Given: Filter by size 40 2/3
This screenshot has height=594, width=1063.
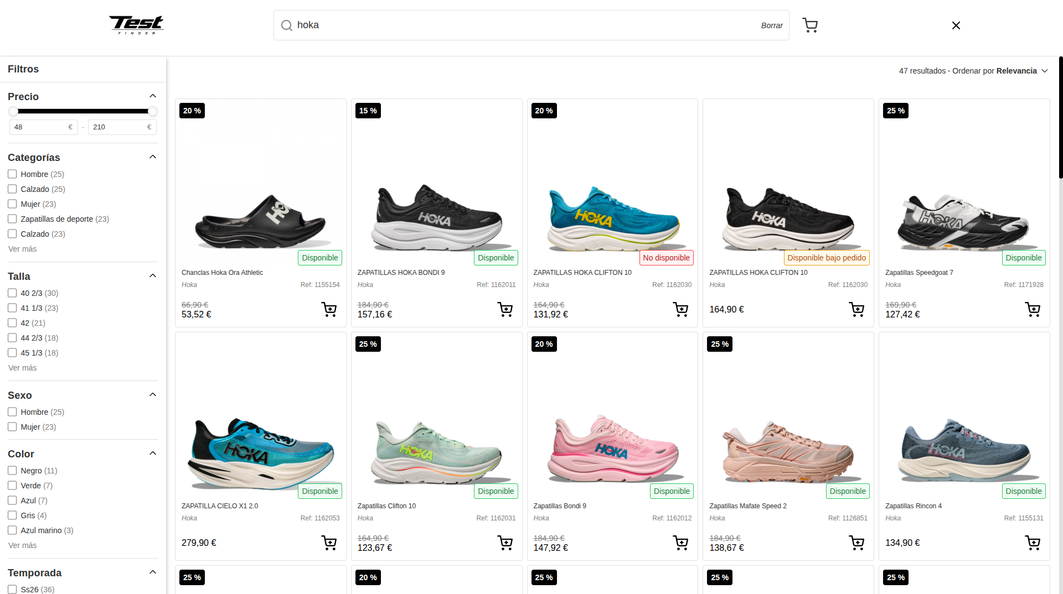Looking at the screenshot, I should (12, 293).
